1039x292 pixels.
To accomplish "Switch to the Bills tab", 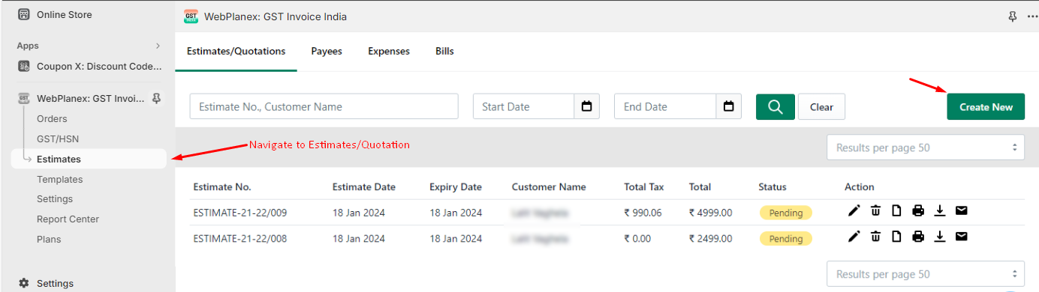I will [444, 51].
